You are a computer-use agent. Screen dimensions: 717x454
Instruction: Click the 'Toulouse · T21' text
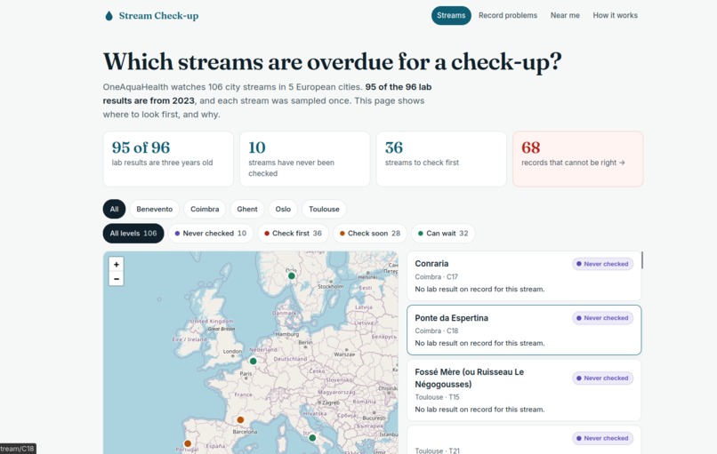click(437, 450)
